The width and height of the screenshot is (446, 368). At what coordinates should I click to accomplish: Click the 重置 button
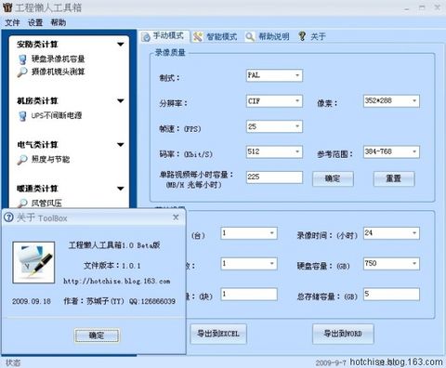(394, 178)
